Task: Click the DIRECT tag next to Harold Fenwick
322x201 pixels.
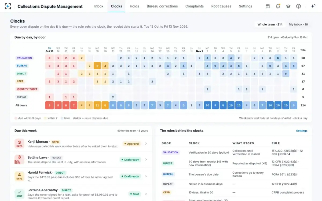Action: tap(60, 173)
